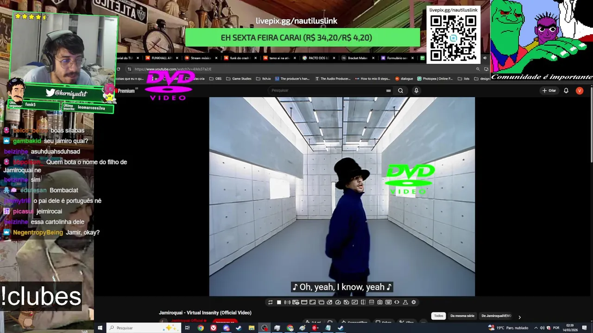Click the browser reload icon
The width and height of the screenshot is (593, 333).
[x=118, y=69]
